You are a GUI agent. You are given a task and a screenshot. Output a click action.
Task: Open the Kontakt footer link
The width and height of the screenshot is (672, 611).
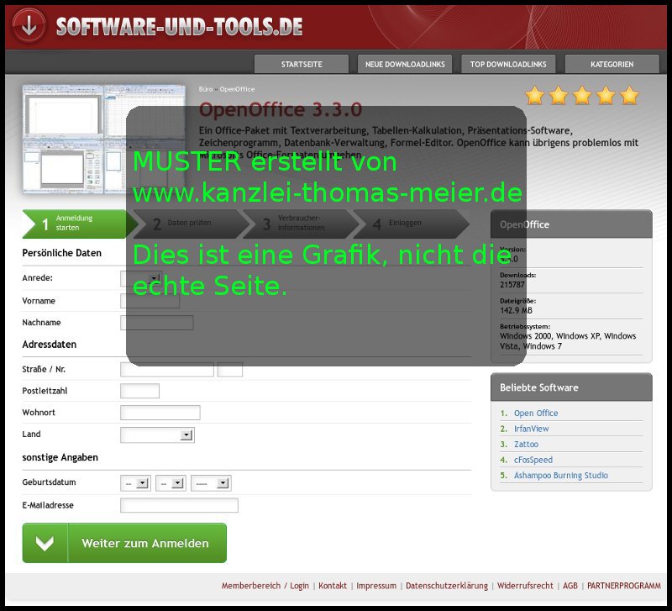coord(333,585)
